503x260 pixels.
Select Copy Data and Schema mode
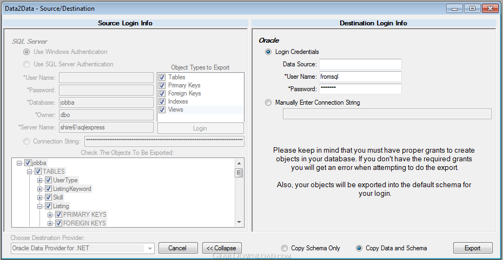point(359,248)
